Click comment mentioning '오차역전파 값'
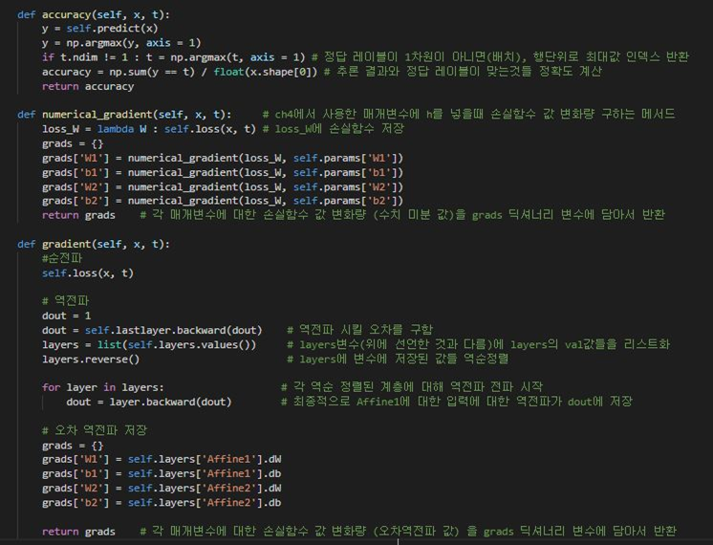 408,532
